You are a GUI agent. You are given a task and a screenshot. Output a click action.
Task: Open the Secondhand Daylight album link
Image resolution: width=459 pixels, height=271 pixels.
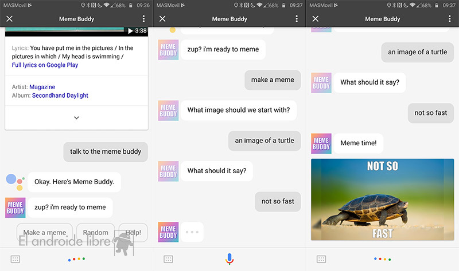click(x=60, y=95)
